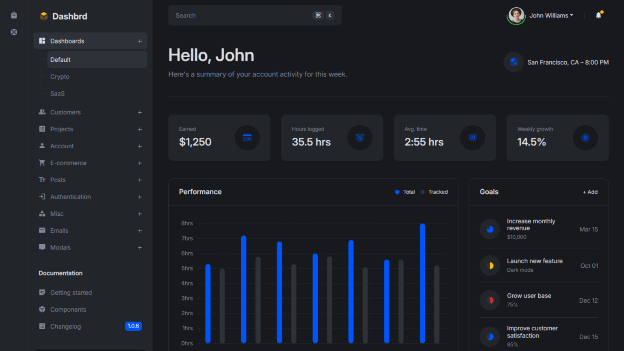This screenshot has height=351, width=624.
Task: Add a new goal
Action: pos(590,192)
